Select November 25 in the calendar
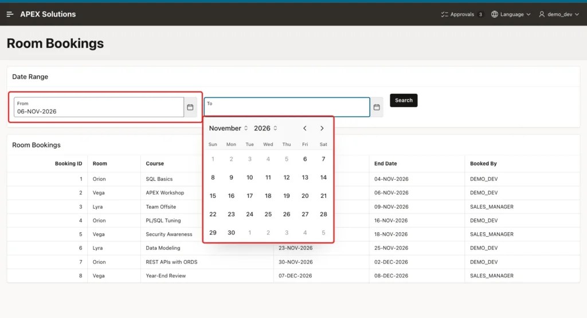Viewport: 587px width, 318px height. coord(268,214)
